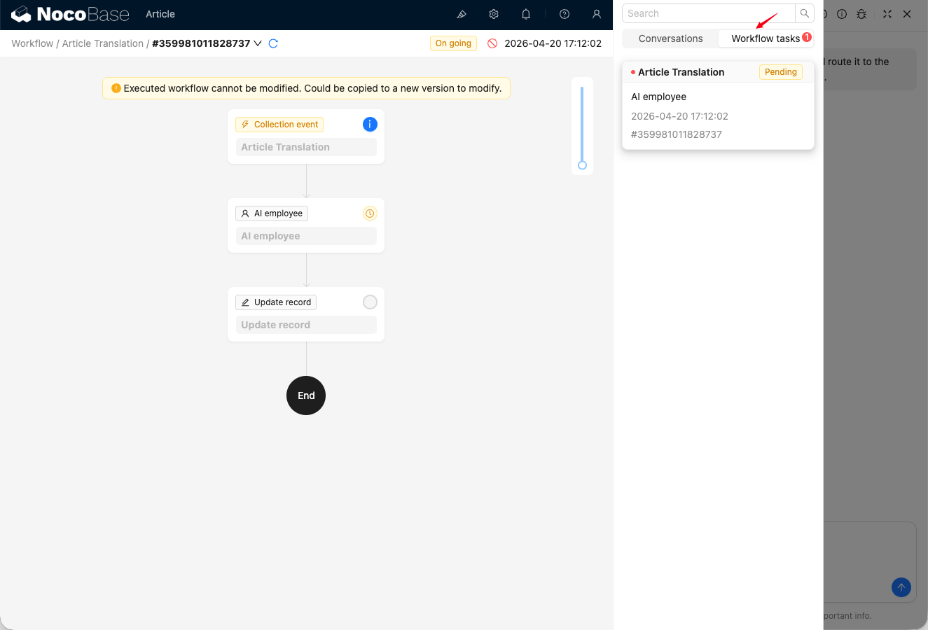Click the search magnifier button
928x630 pixels.
coord(805,13)
